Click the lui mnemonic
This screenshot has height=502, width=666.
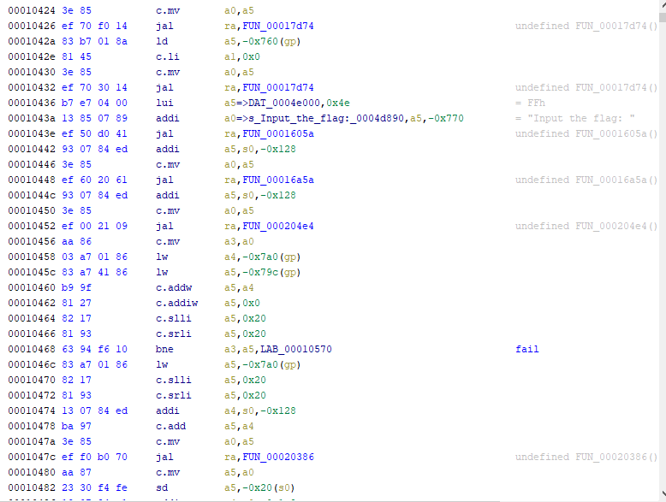tap(164, 103)
